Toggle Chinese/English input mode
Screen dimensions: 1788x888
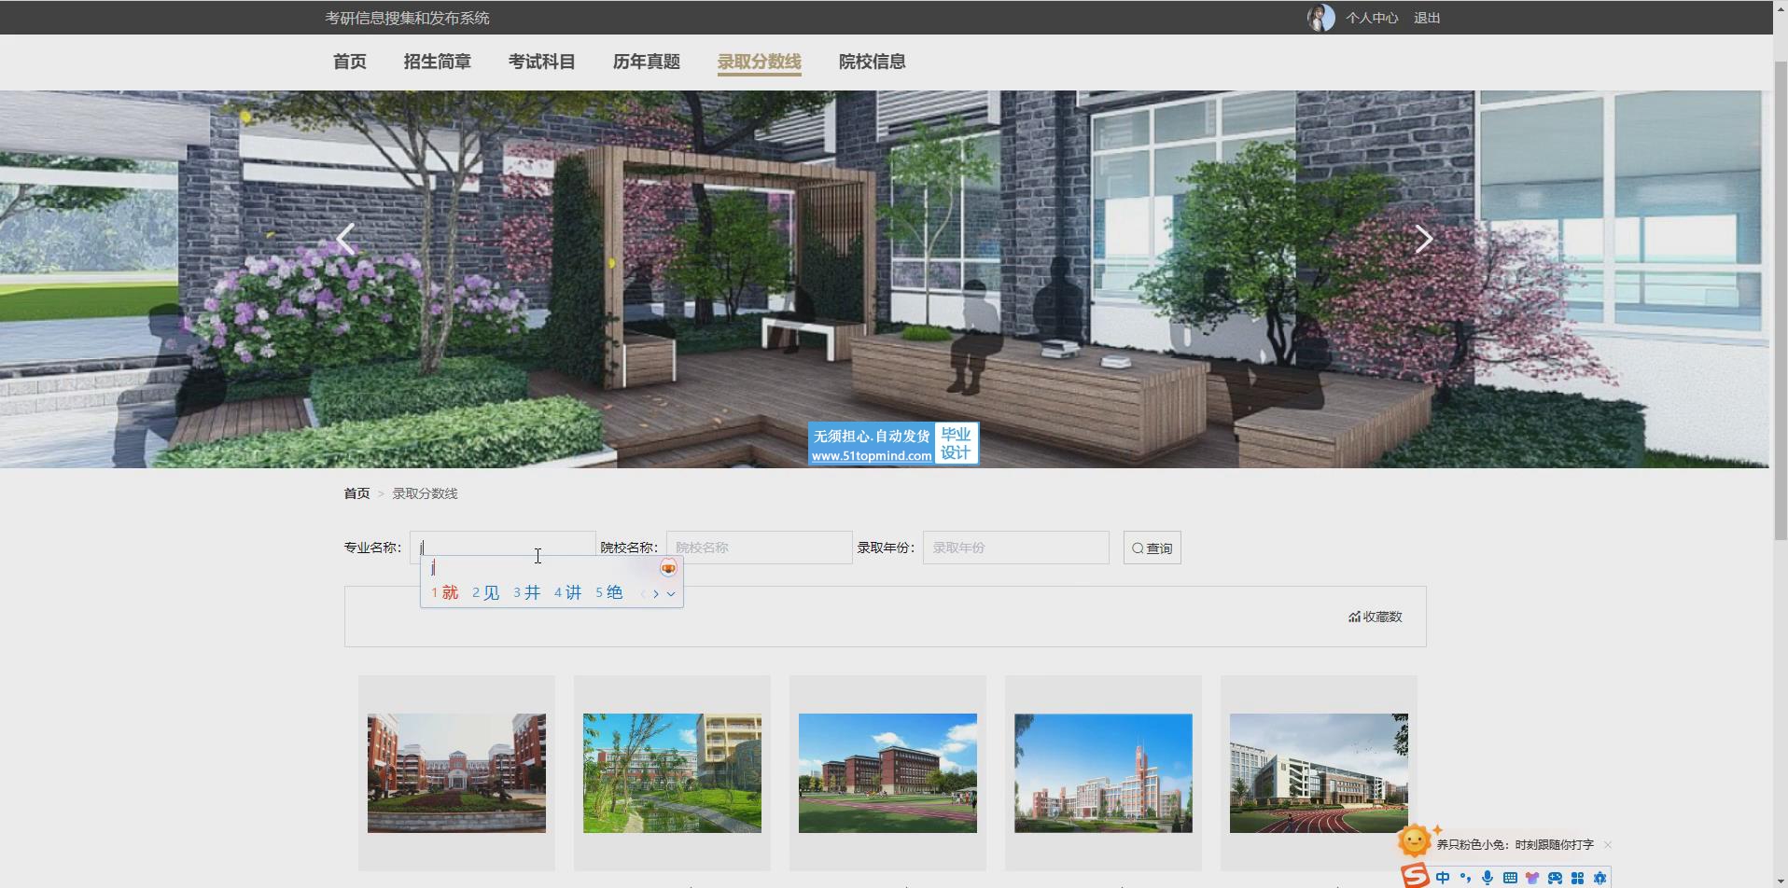(x=1443, y=878)
